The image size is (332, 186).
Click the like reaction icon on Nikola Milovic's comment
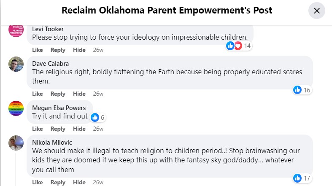297,178
